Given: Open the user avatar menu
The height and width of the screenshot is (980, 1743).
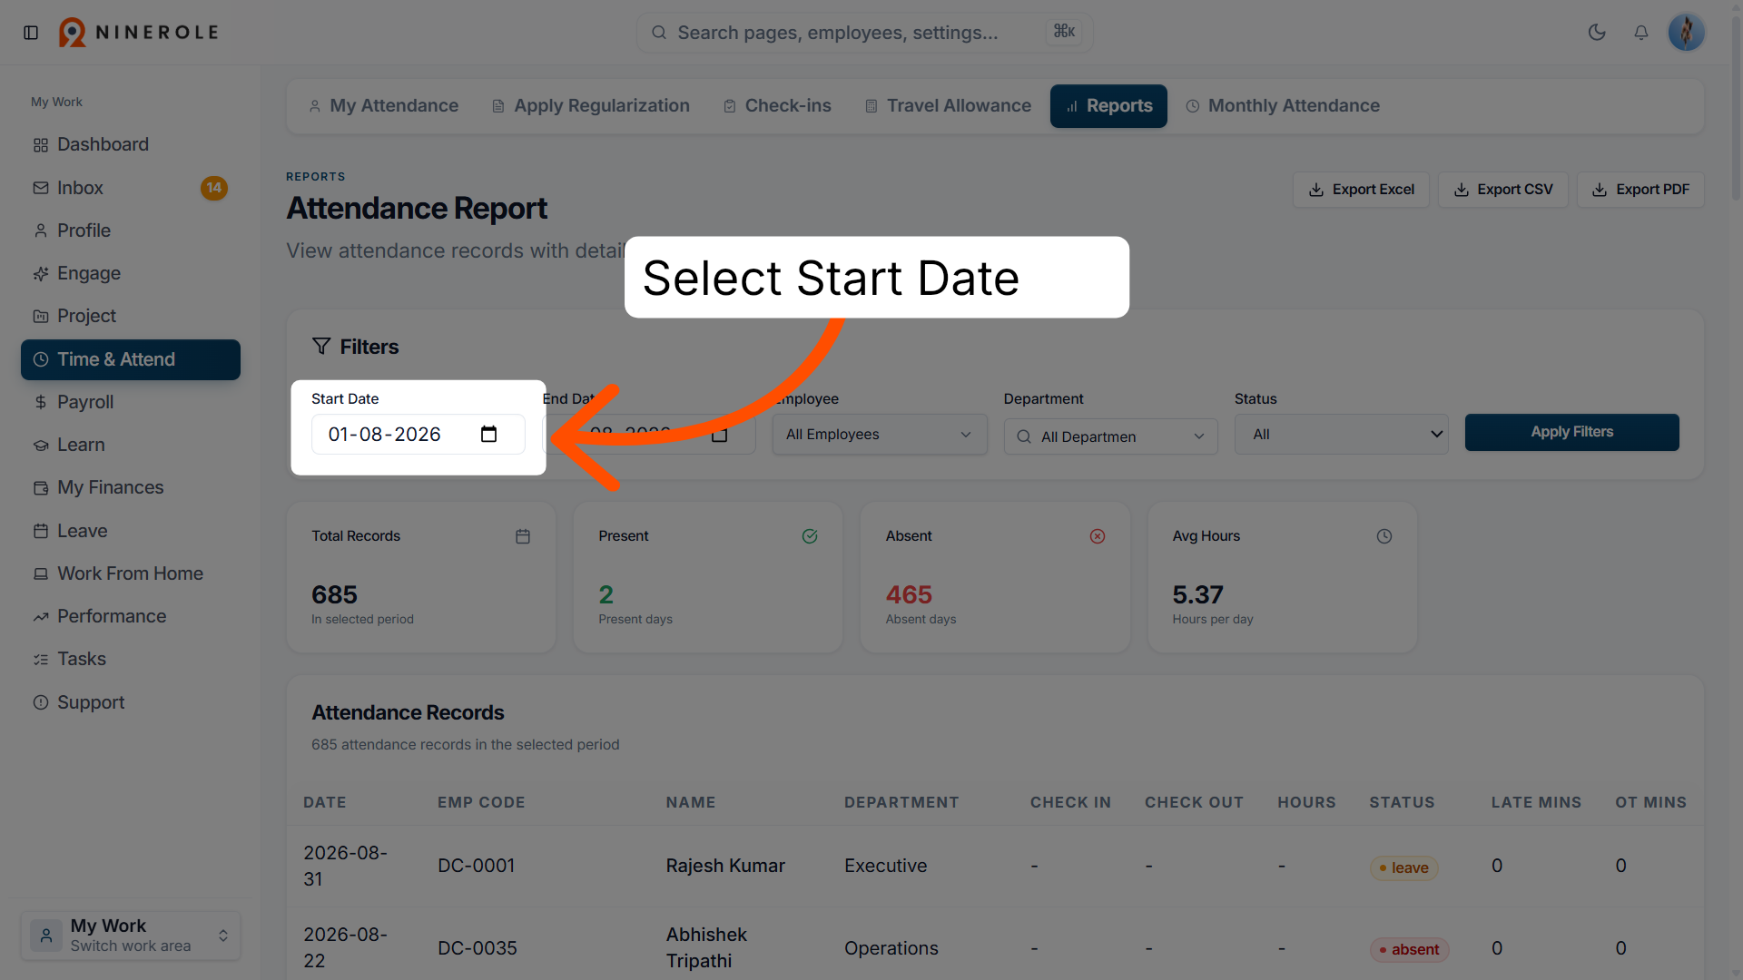Looking at the screenshot, I should 1686,33.
